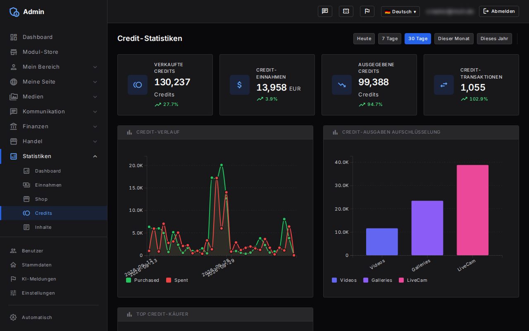Image resolution: width=529 pixels, height=331 pixels.
Task: Click the Verkaufte Credits coin icon
Action: [x=138, y=85]
